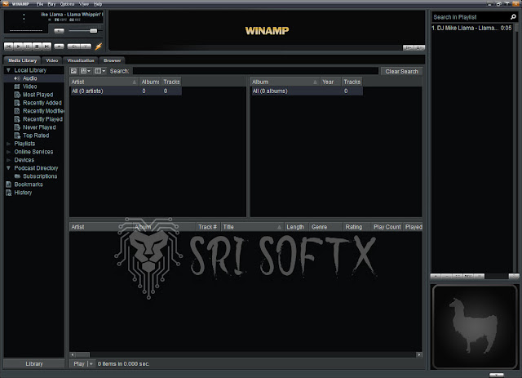Image resolution: width=522 pixels, height=378 pixels.
Task: Sort track list by Length column
Action: point(296,227)
